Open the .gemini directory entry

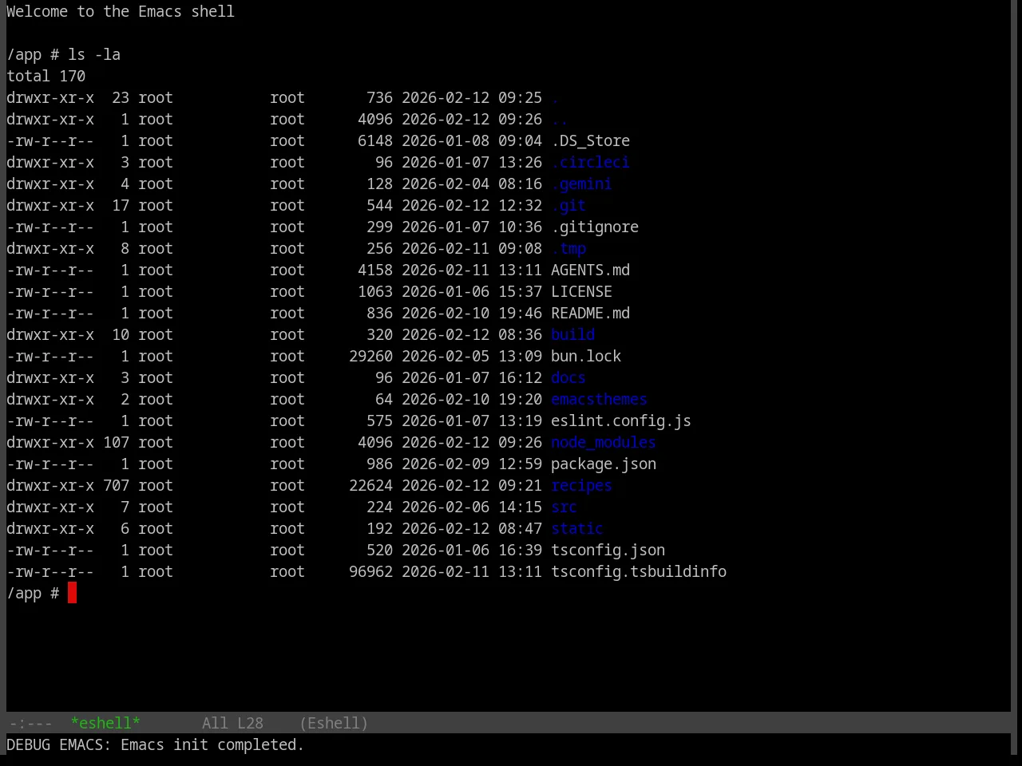(581, 184)
